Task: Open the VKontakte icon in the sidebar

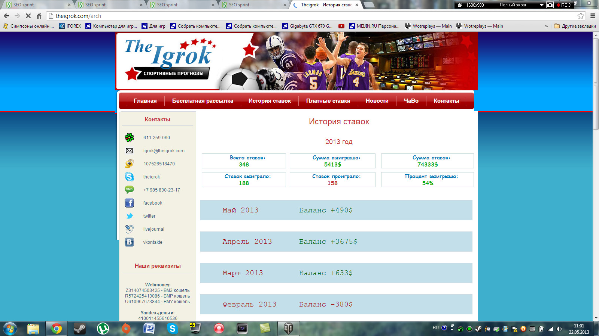Action: (130, 242)
